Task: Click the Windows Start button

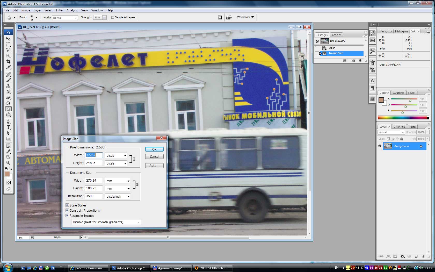Action: [7, 268]
